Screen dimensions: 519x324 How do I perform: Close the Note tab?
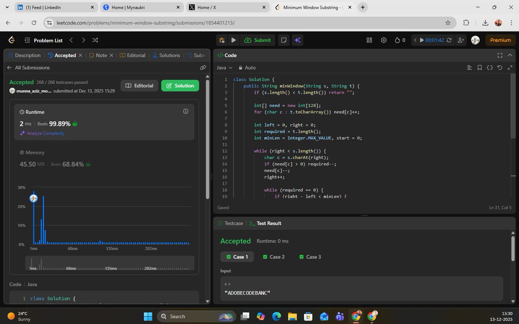[x=111, y=55]
